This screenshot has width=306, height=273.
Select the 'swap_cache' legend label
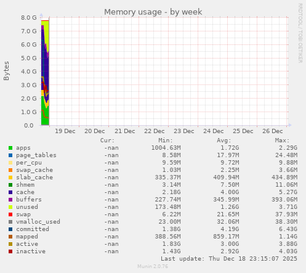pyautogui.click(x=34, y=170)
